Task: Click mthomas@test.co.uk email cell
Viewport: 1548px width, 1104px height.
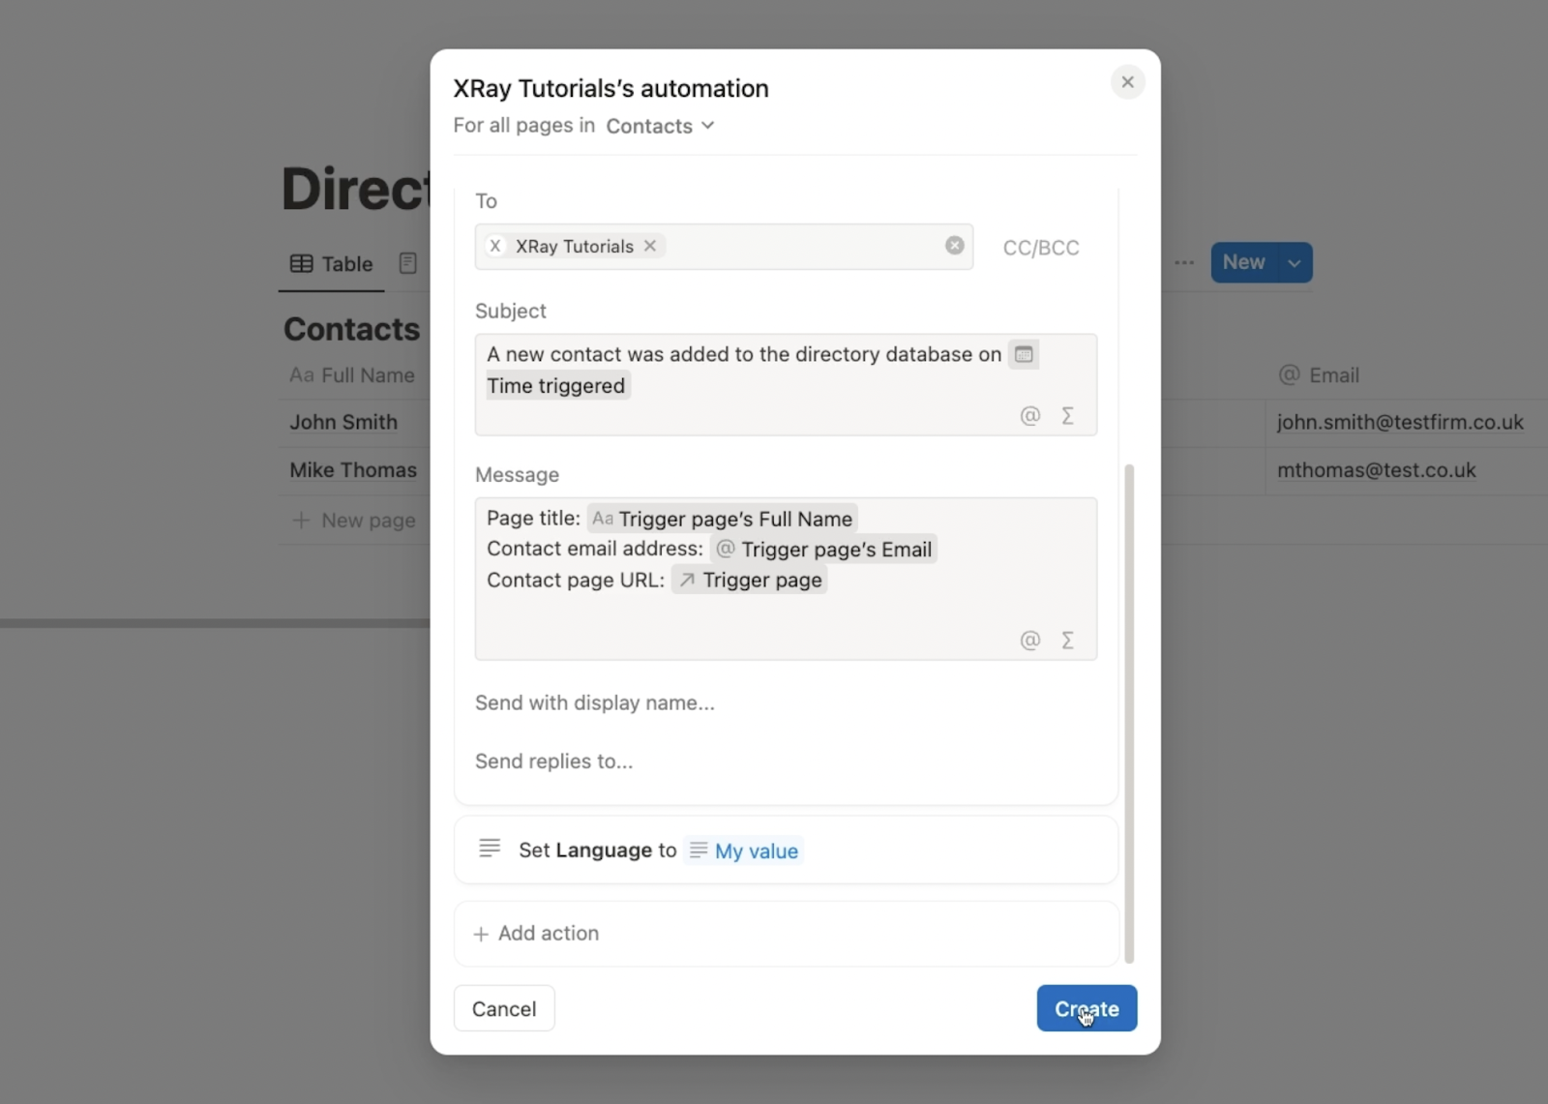Action: point(1376,470)
